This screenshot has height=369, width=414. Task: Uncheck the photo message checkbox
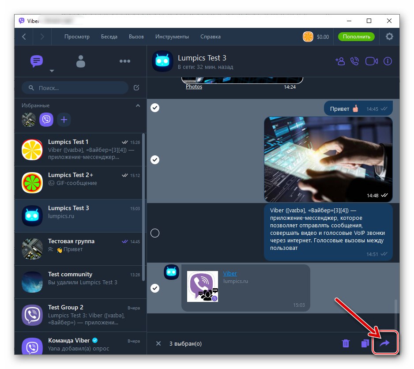coord(155,160)
